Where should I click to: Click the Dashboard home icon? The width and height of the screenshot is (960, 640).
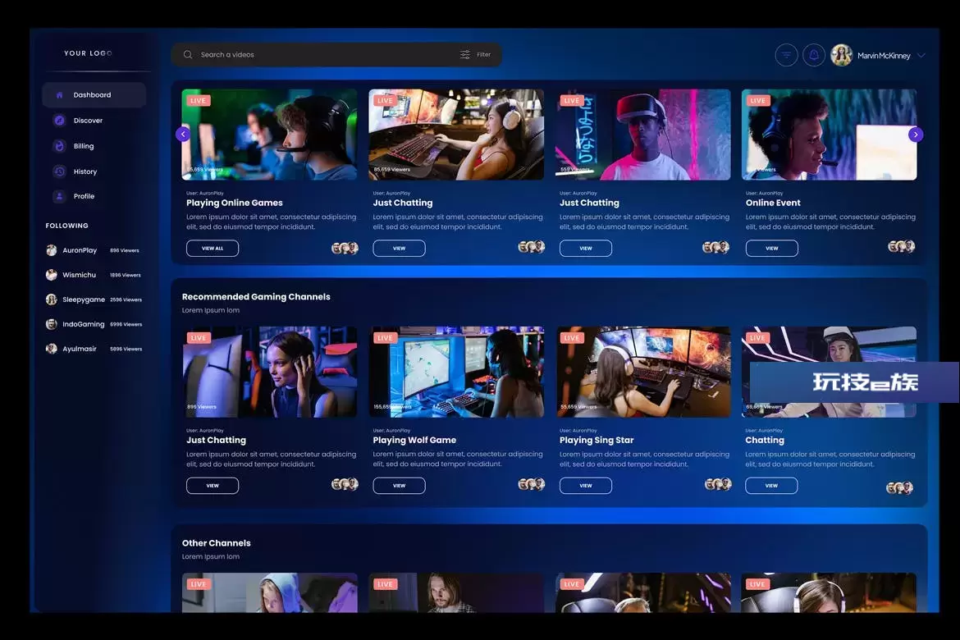tap(59, 95)
